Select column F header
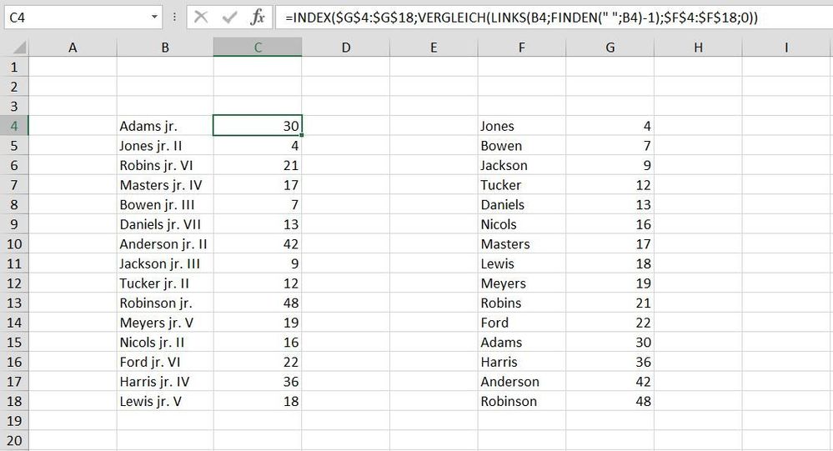 522,48
